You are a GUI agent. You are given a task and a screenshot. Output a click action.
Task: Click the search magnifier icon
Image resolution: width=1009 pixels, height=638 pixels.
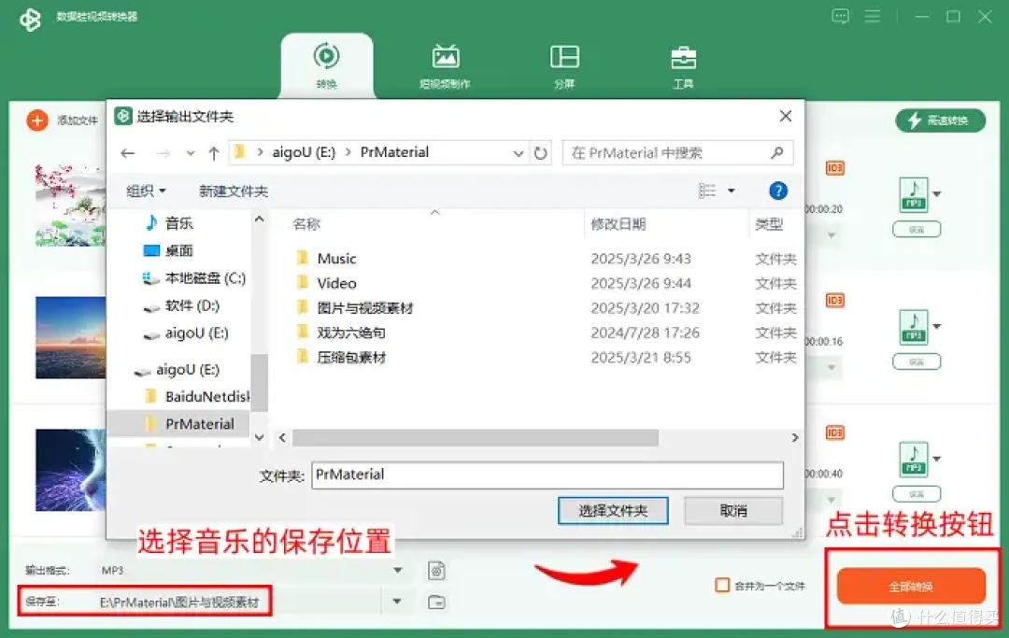[777, 152]
